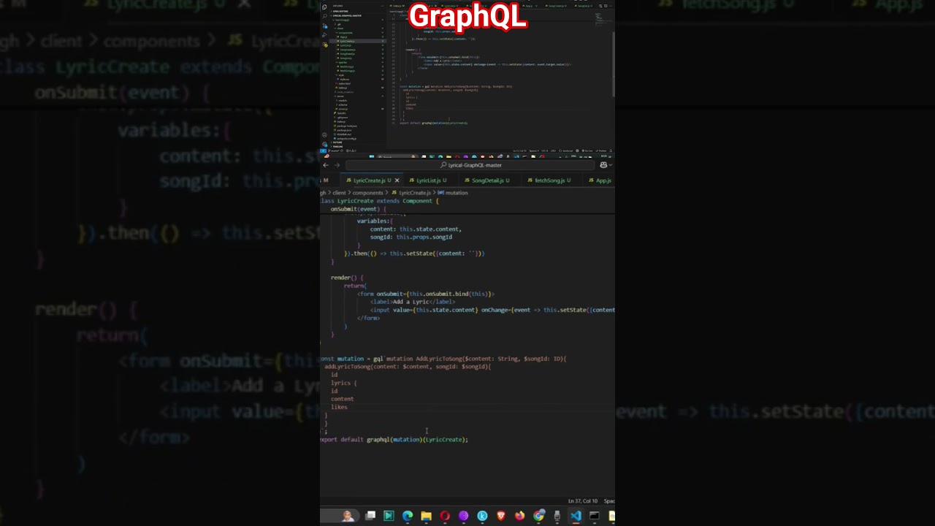The image size is (935, 526).
Task: Open the Copilot icon beside command center
Action: (x=603, y=165)
